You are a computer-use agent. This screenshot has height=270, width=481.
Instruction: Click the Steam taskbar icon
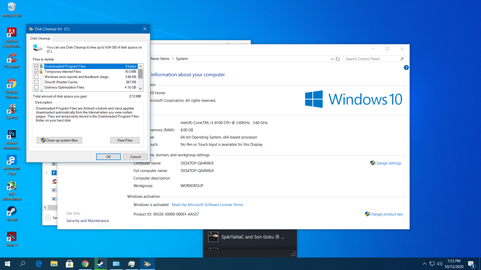click(100, 264)
